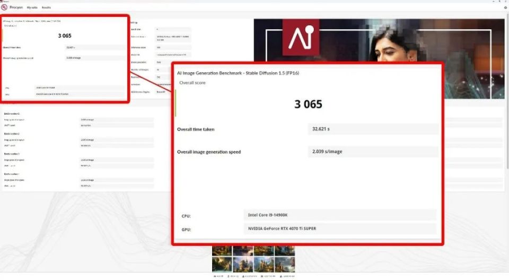Select the Batch number 4 heading

(12, 174)
